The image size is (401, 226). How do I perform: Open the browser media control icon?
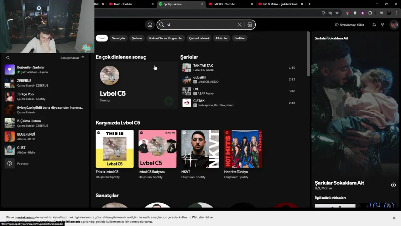pos(381,13)
